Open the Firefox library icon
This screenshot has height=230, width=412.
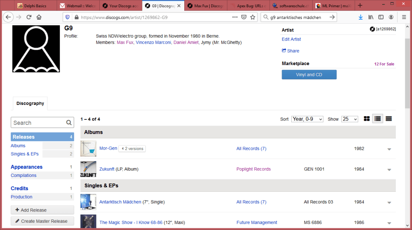[371, 17]
